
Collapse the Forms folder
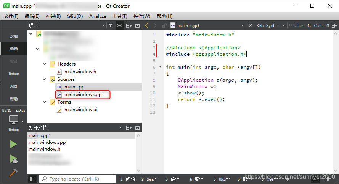click(x=45, y=102)
